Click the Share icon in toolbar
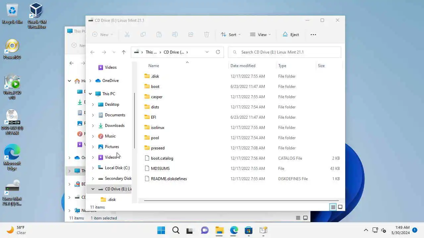The image size is (424, 238). (191, 34)
